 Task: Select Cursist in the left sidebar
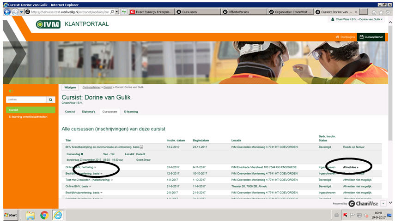pyautogui.click(x=30, y=110)
